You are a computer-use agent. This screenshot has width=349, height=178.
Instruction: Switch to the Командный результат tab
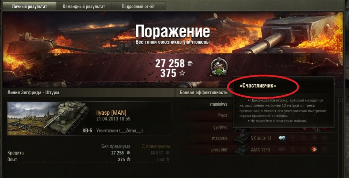pos(84,6)
